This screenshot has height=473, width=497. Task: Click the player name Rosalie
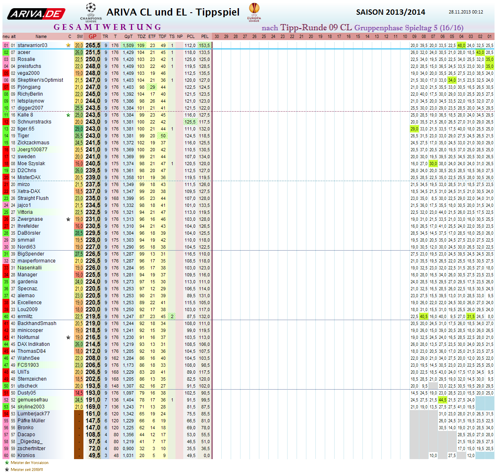point(26,59)
